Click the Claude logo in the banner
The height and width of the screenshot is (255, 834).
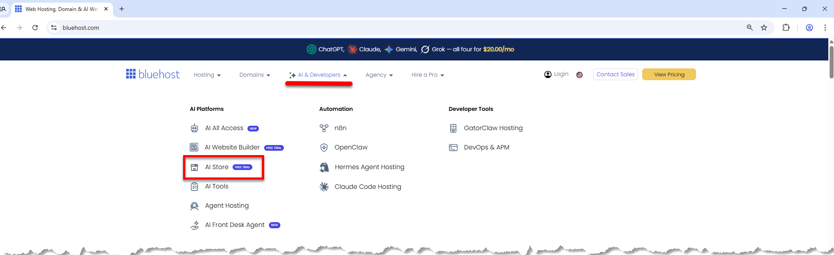tap(352, 50)
